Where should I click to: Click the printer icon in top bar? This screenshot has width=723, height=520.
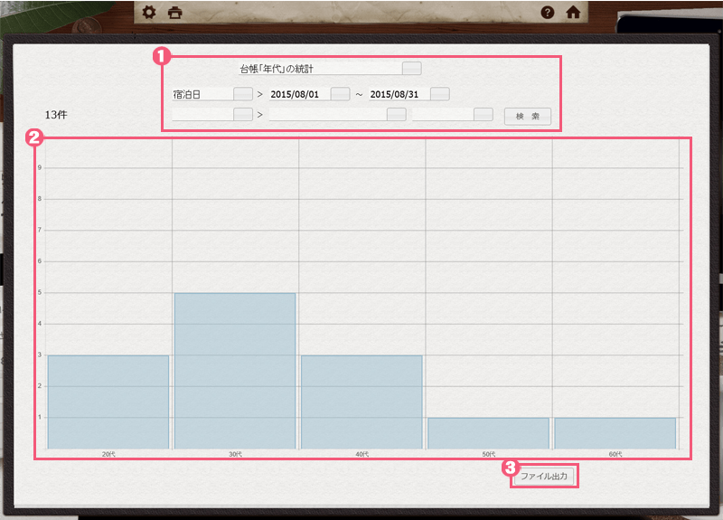pyautogui.click(x=175, y=13)
